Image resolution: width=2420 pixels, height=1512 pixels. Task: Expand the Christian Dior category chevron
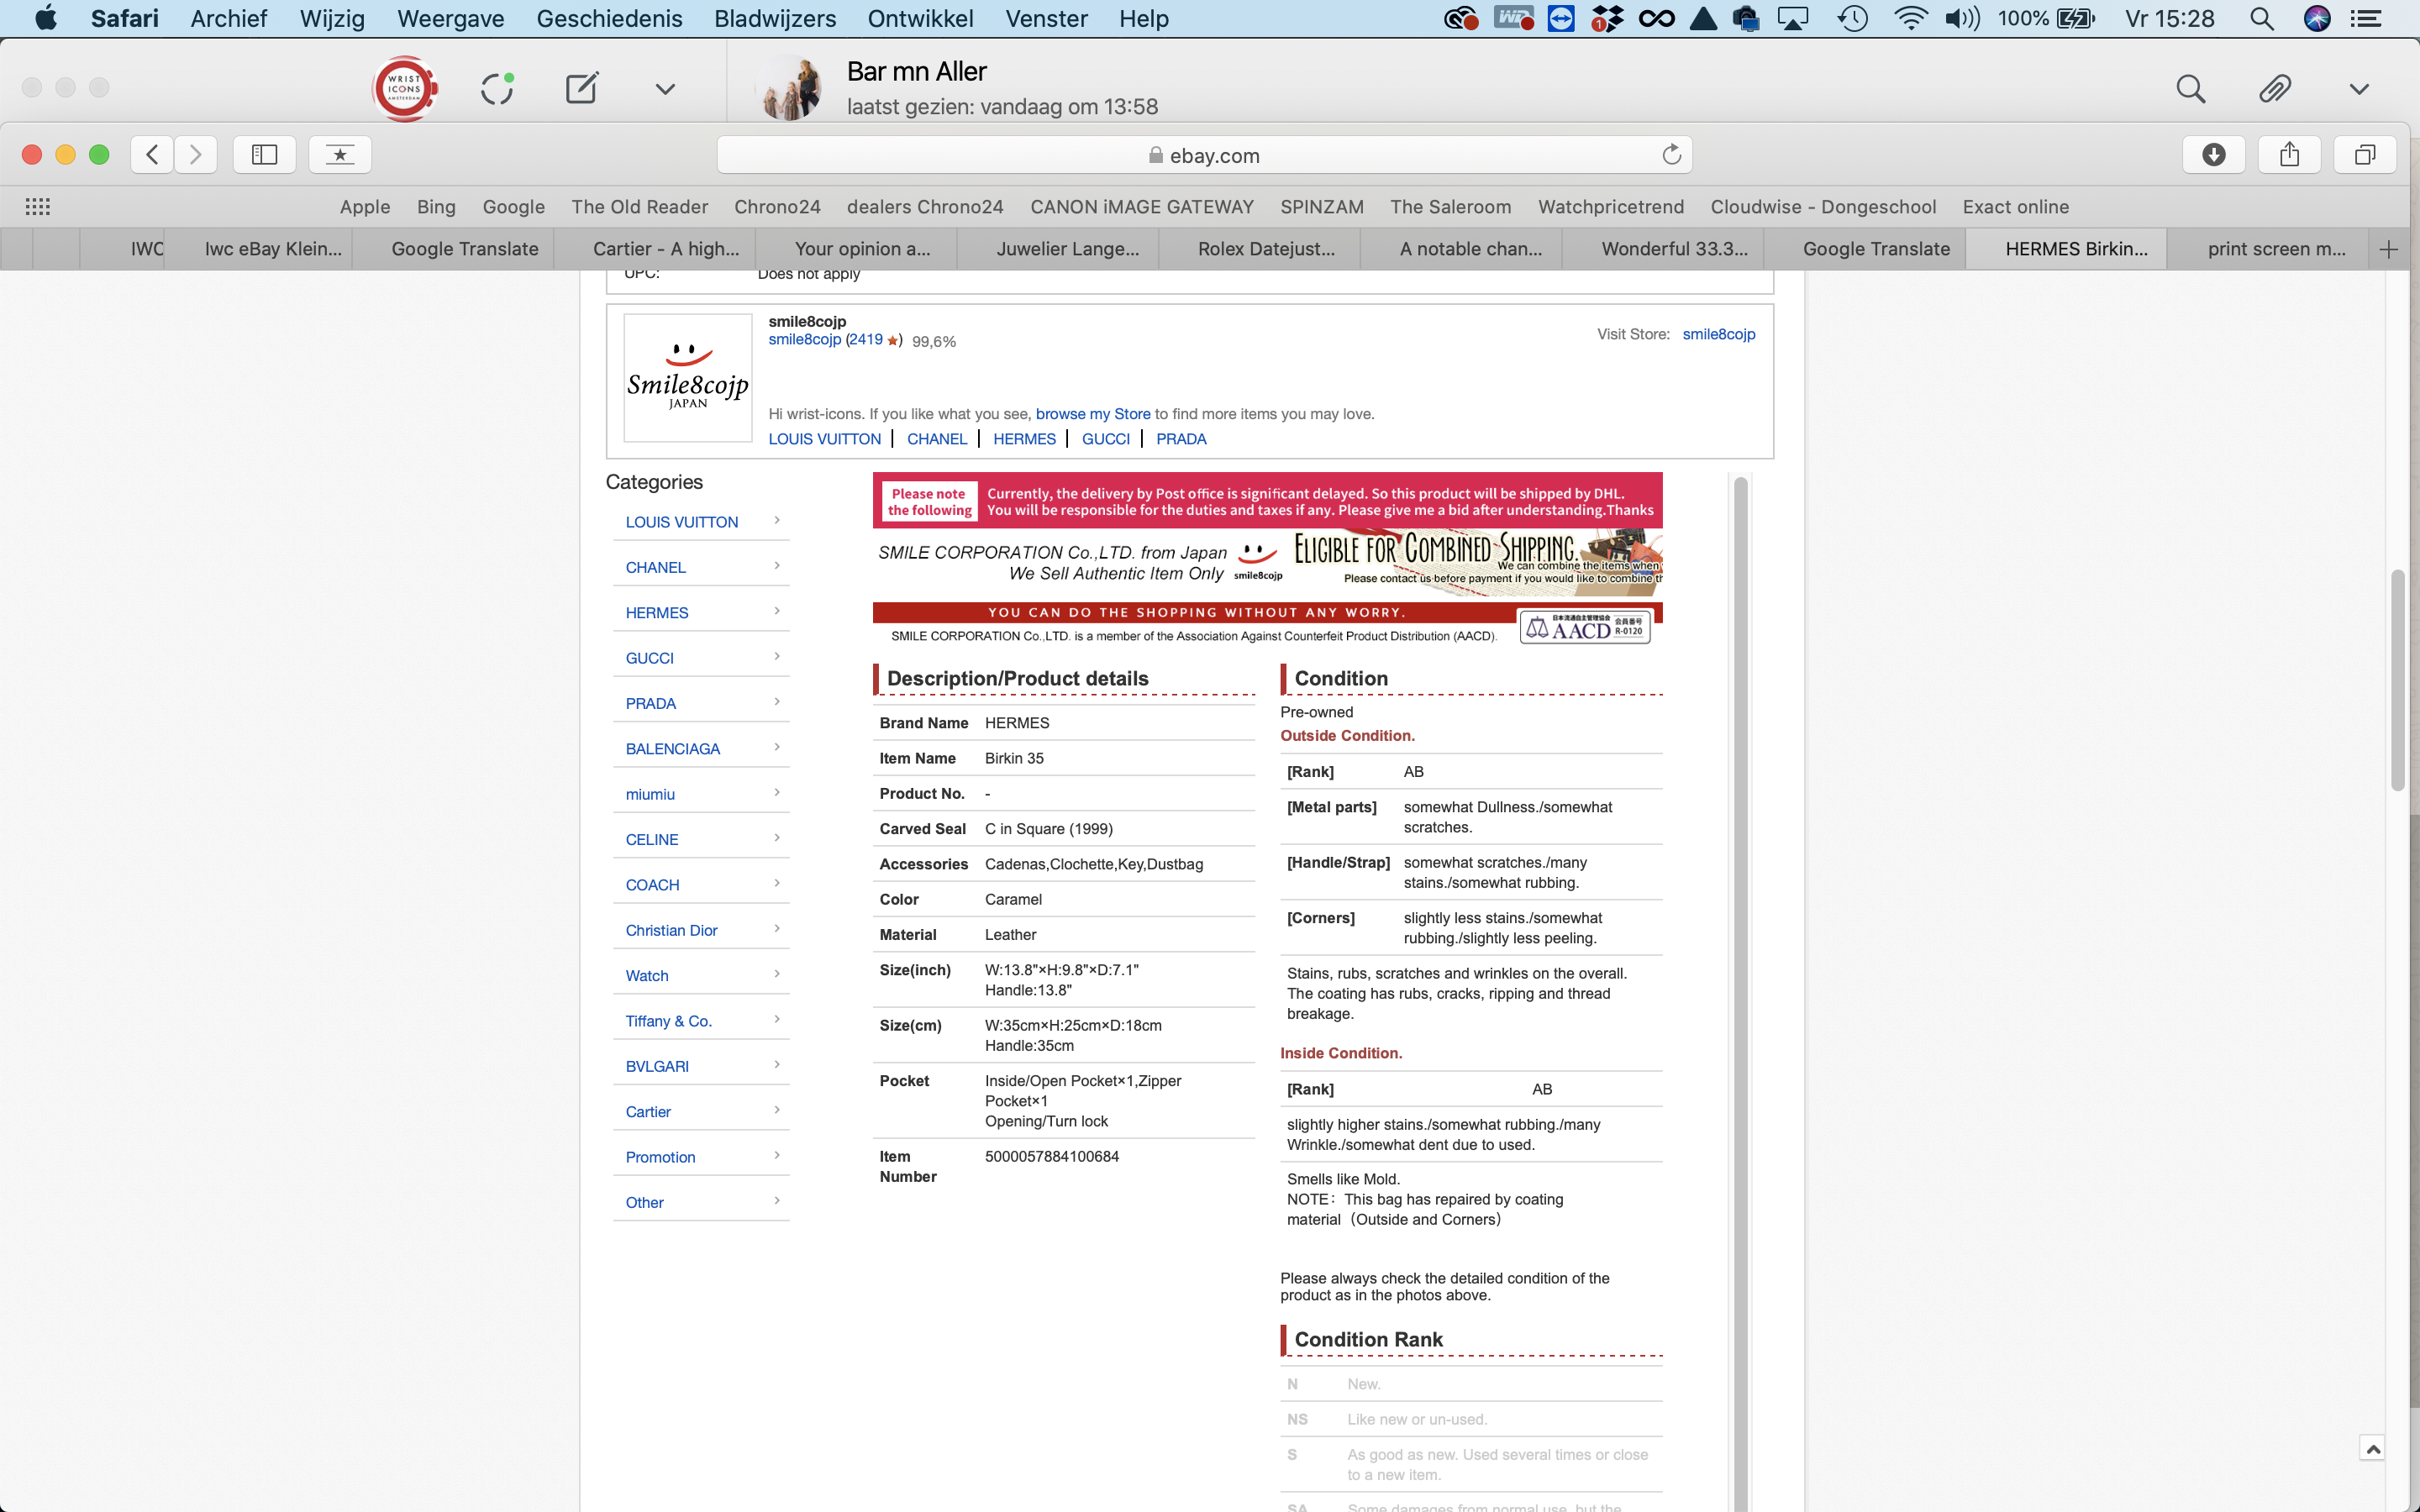[777, 928]
